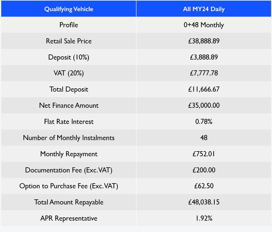Click the Documentation Fee (Exc. VAT) label
Screen dimensions: 272x232
click(x=69, y=170)
